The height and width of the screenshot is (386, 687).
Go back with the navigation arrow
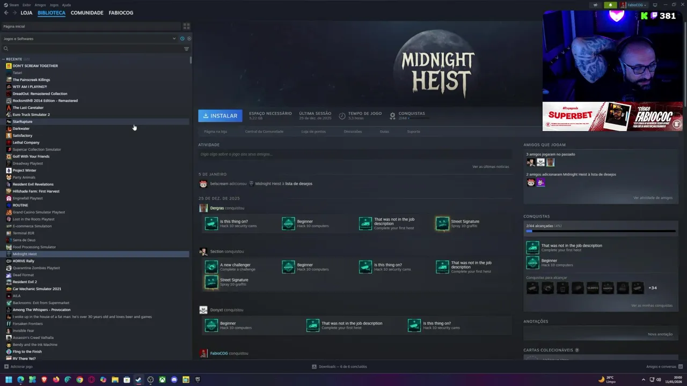coord(6,13)
